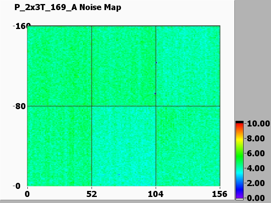Click the cyan region of the color bar
The image size is (271, 203).
pos(240,171)
